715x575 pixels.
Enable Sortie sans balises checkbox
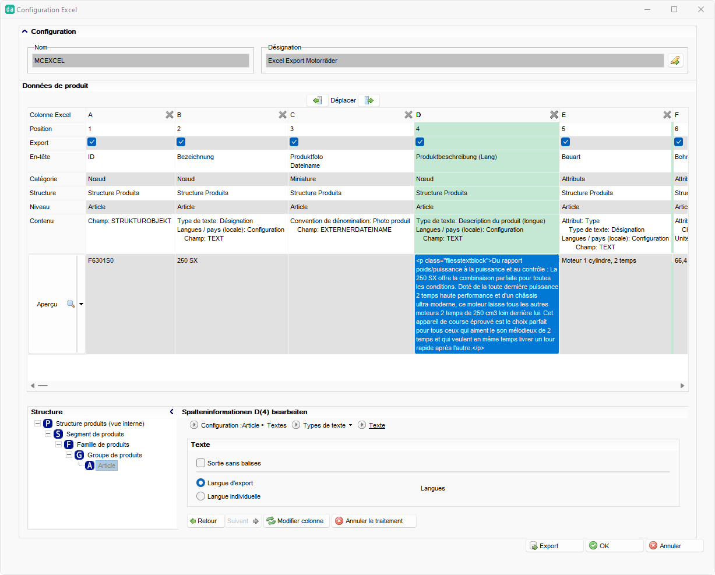coord(201,463)
